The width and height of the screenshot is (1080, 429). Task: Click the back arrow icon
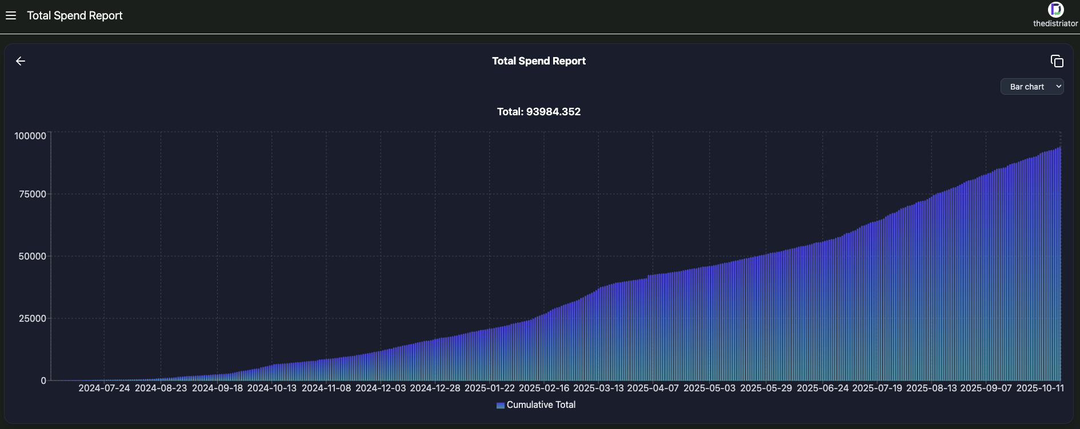pos(21,61)
